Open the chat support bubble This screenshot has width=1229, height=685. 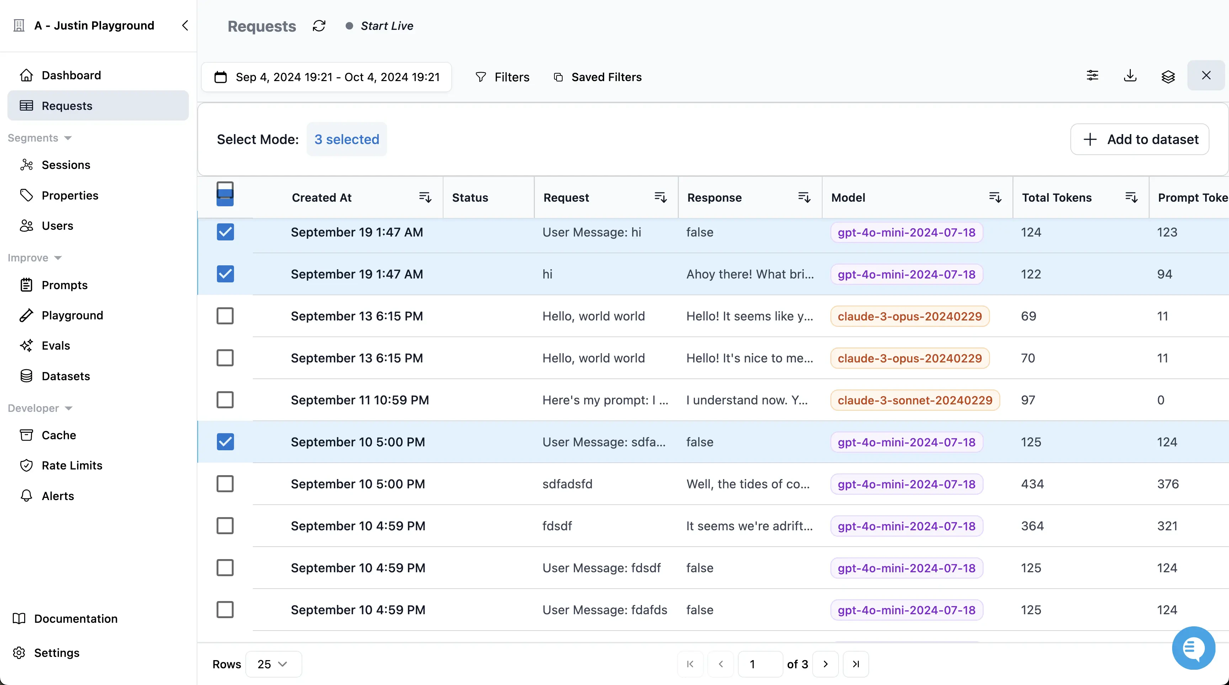click(1194, 648)
